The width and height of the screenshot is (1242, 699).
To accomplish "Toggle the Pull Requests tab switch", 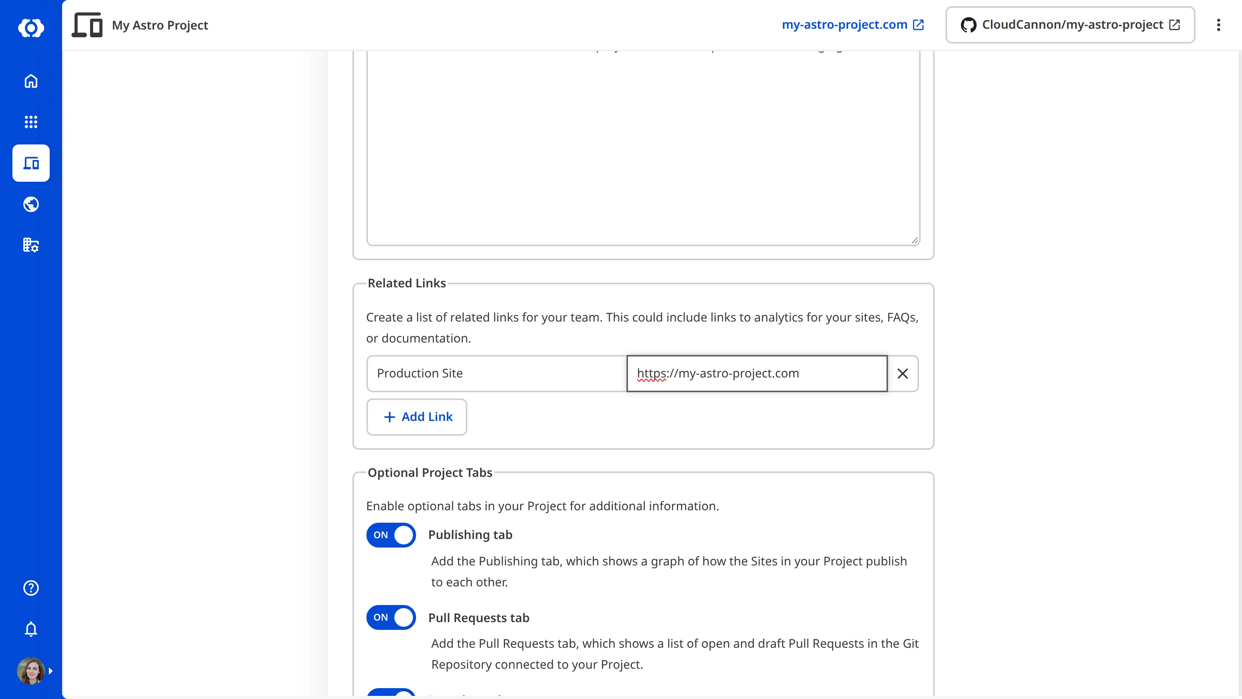I will coord(391,617).
